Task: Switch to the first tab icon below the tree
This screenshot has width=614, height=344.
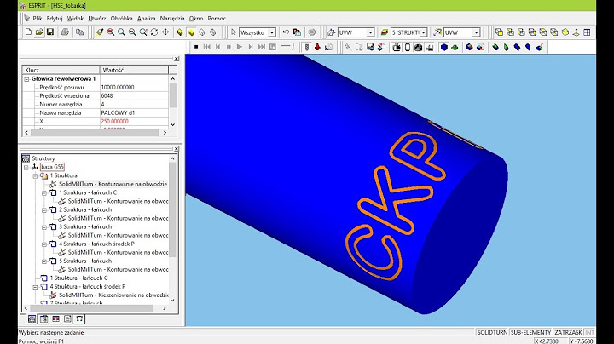Action: coord(32,319)
